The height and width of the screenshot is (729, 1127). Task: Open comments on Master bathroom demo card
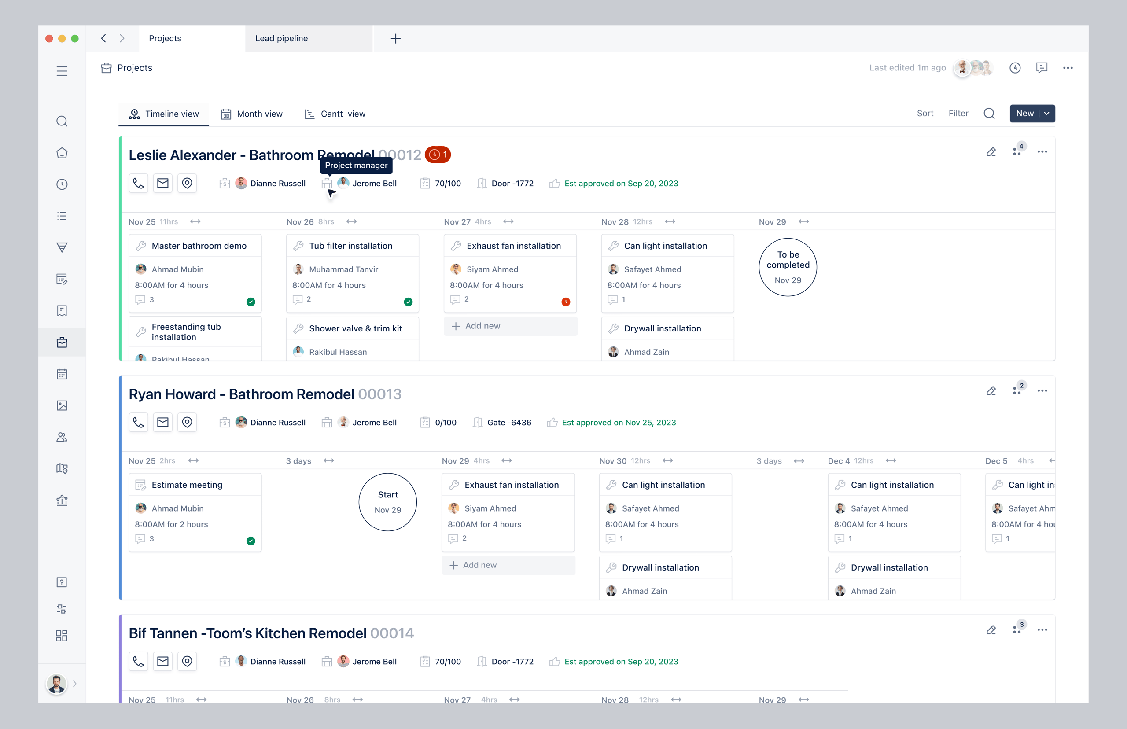click(145, 300)
